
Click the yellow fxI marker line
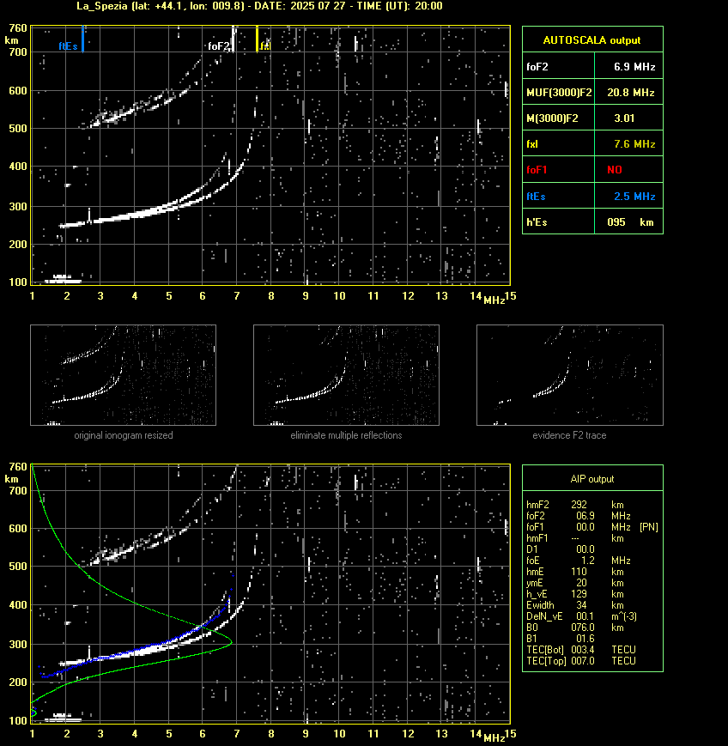[257, 39]
